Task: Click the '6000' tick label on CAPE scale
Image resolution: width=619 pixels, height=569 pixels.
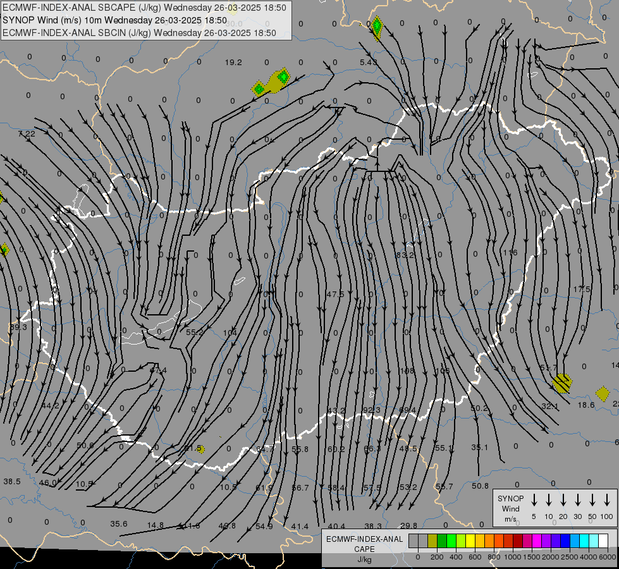Action: [x=607, y=557]
